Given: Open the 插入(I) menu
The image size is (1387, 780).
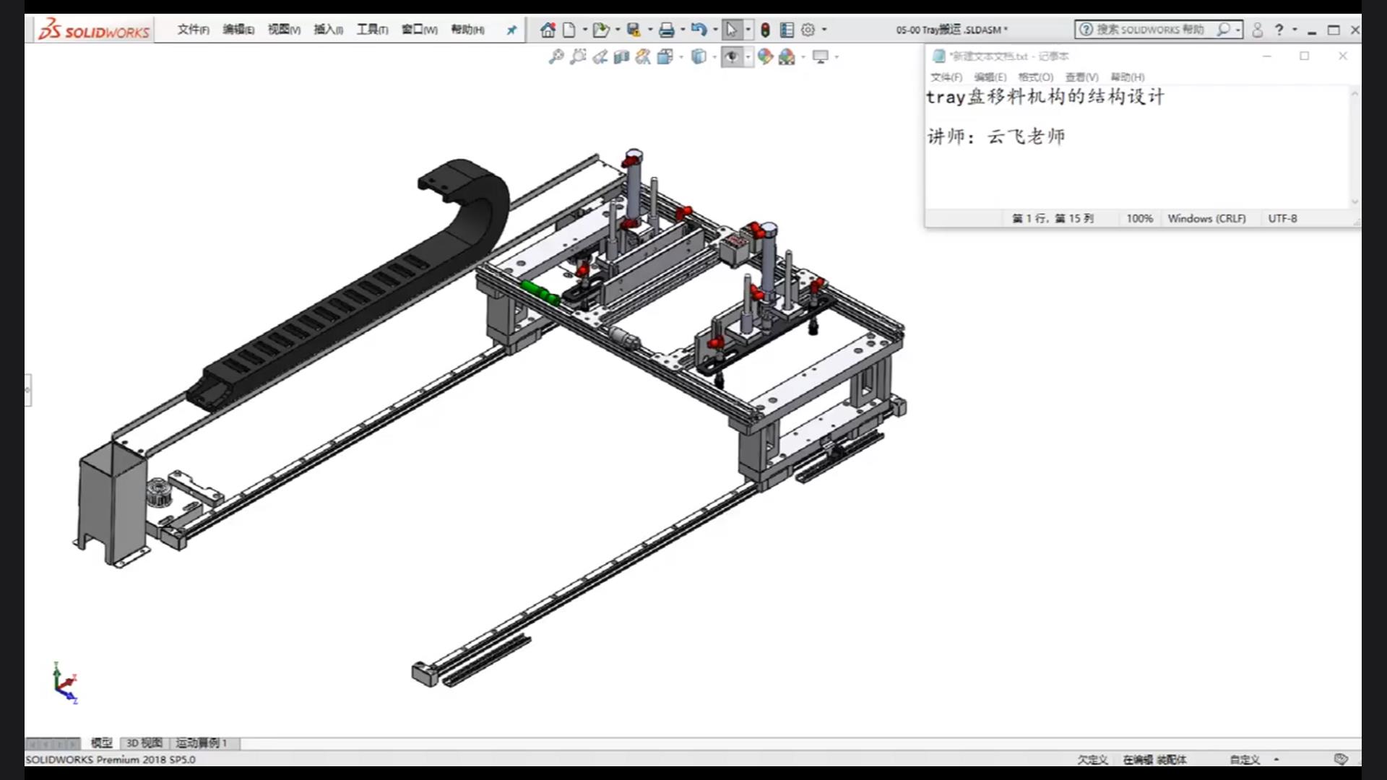Looking at the screenshot, I should coord(328,30).
